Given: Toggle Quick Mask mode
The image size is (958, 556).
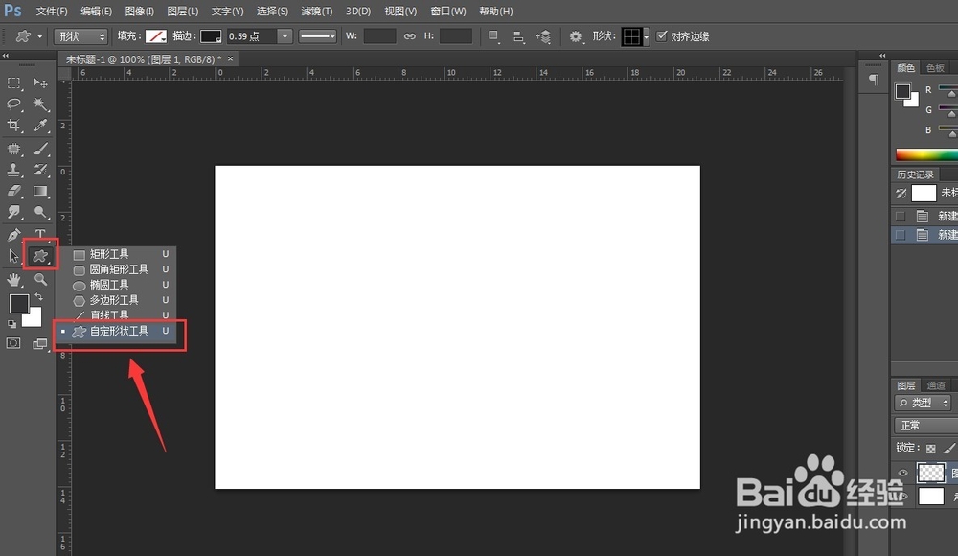Looking at the screenshot, I should coord(12,343).
